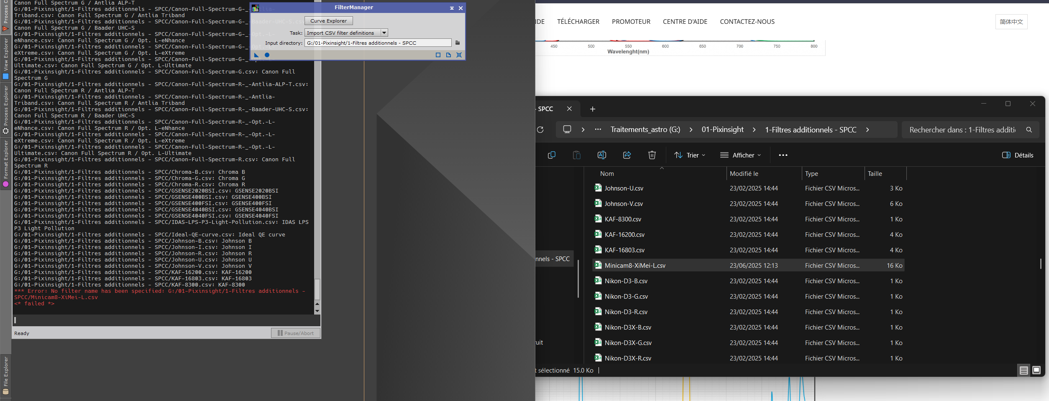Image resolution: width=1049 pixels, height=401 pixels.
Task: Reset FilterManager with the crossed-arrows icon
Action: [x=459, y=55]
